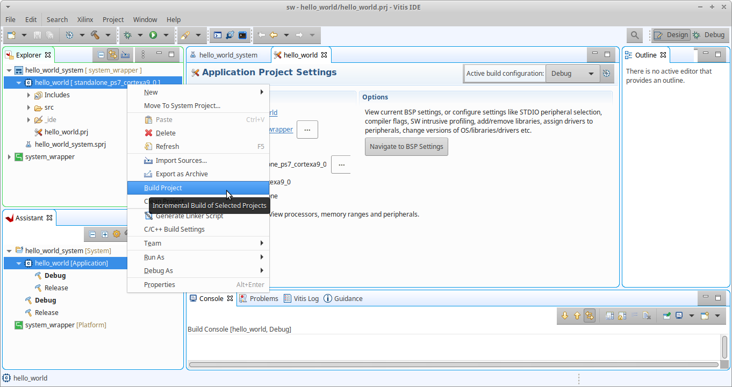The image size is (732, 387).
Task: Select Build Project in the context menu
Action: pyautogui.click(x=163, y=188)
